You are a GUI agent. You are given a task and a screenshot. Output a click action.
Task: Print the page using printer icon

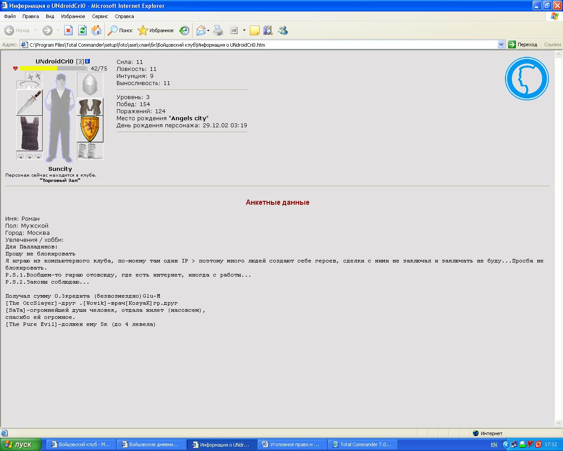[x=218, y=30]
